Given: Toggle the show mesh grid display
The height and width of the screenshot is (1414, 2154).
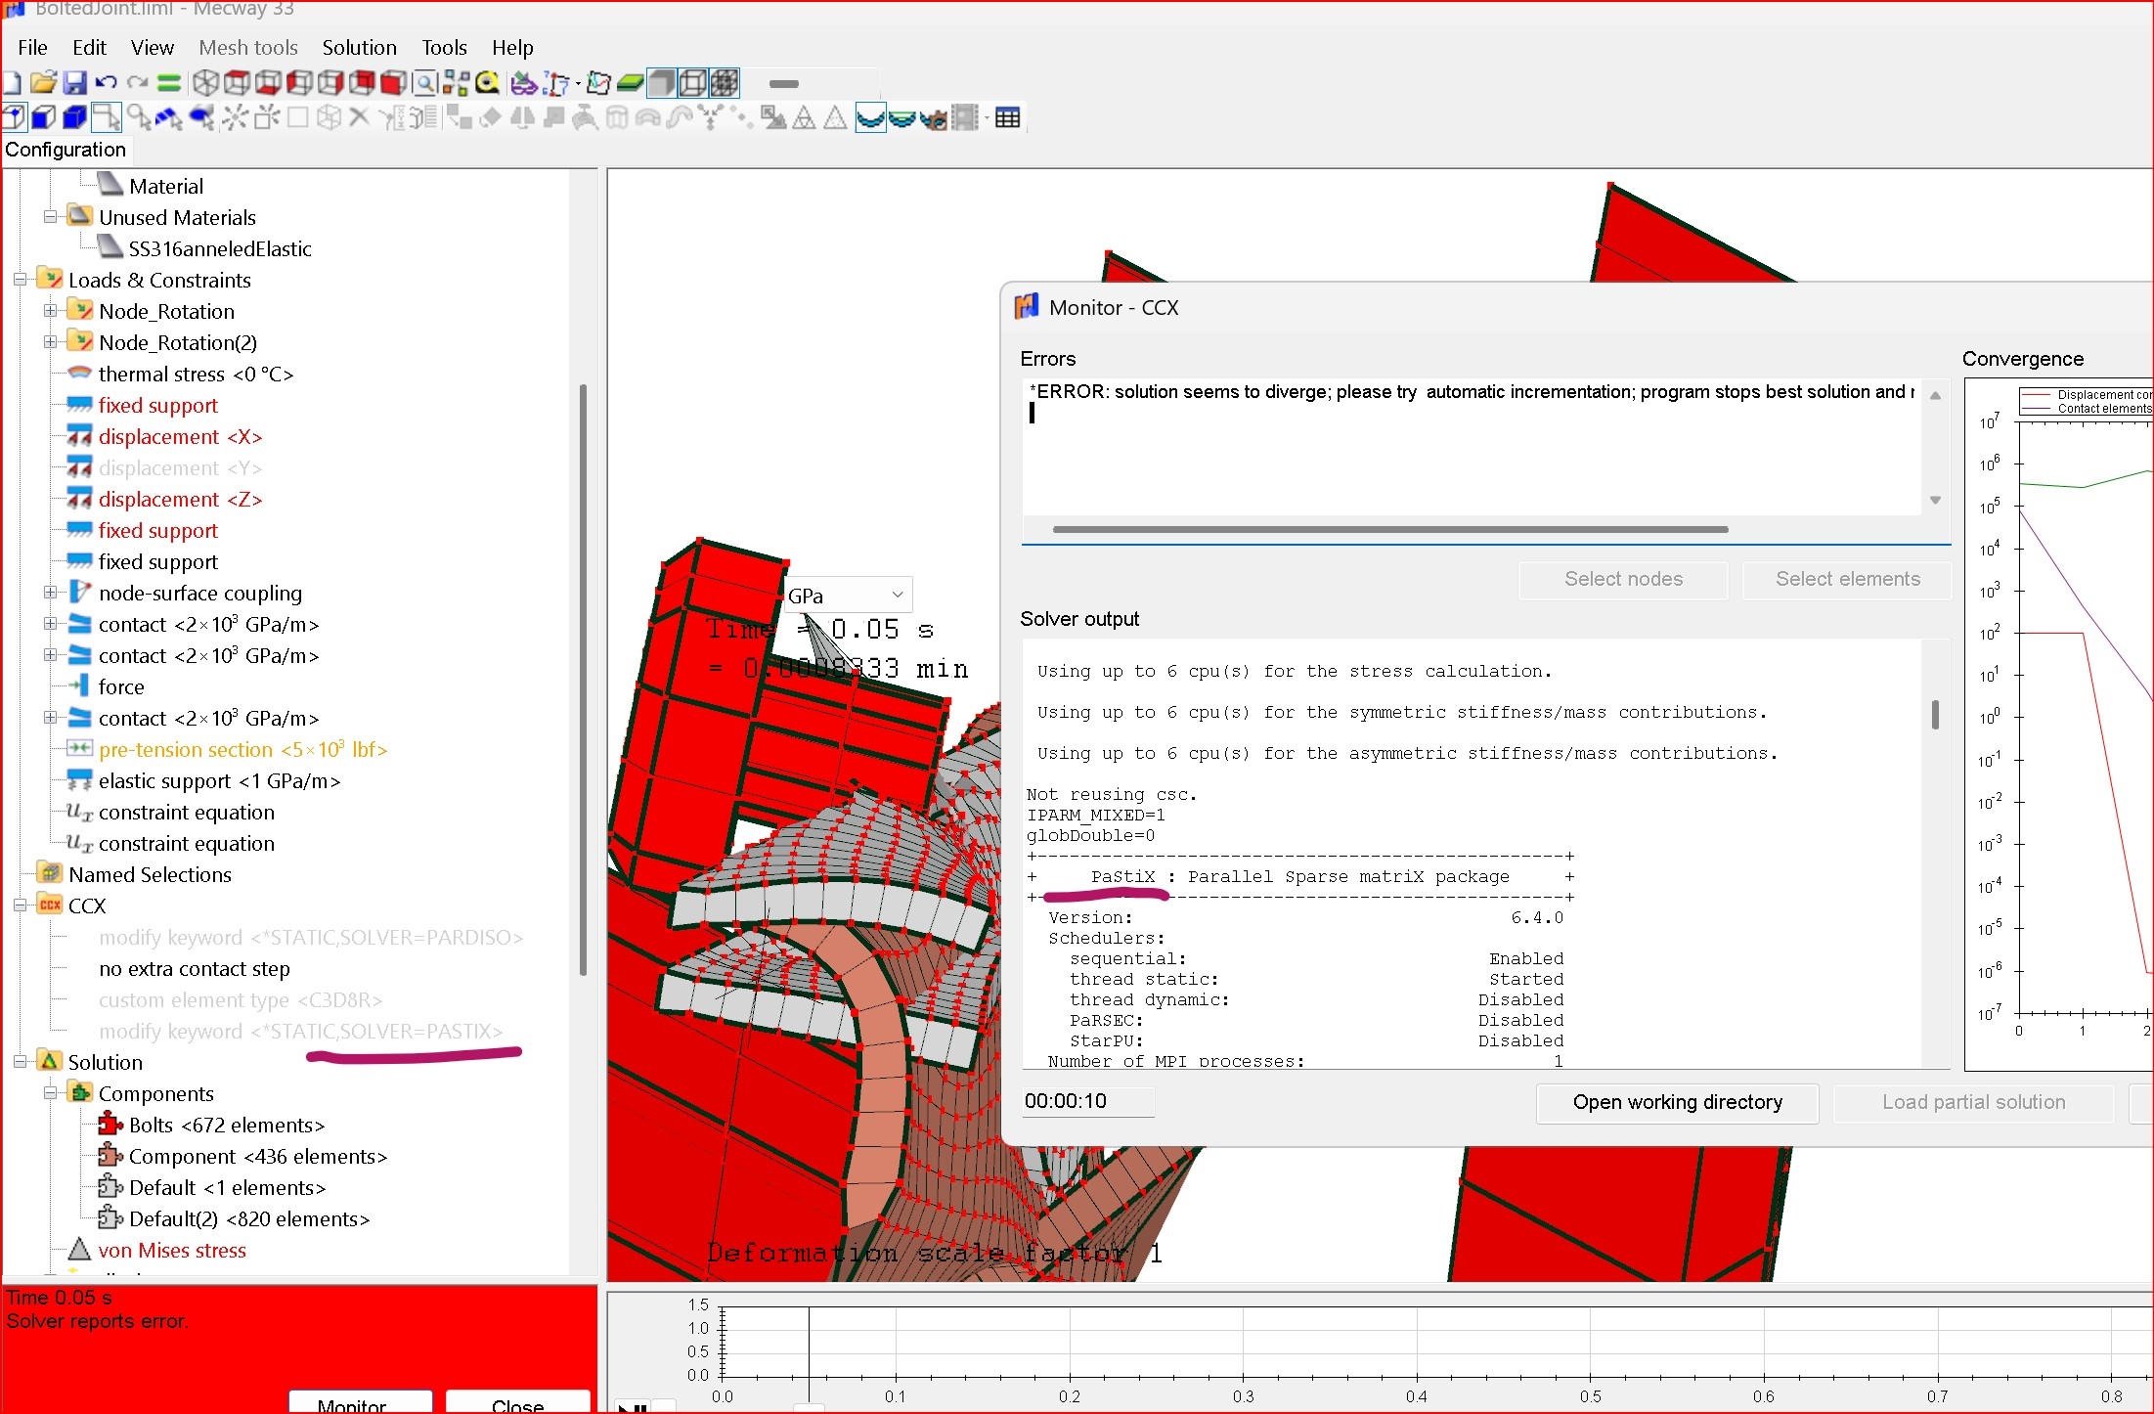Looking at the screenshot, I should coord(725,83).
